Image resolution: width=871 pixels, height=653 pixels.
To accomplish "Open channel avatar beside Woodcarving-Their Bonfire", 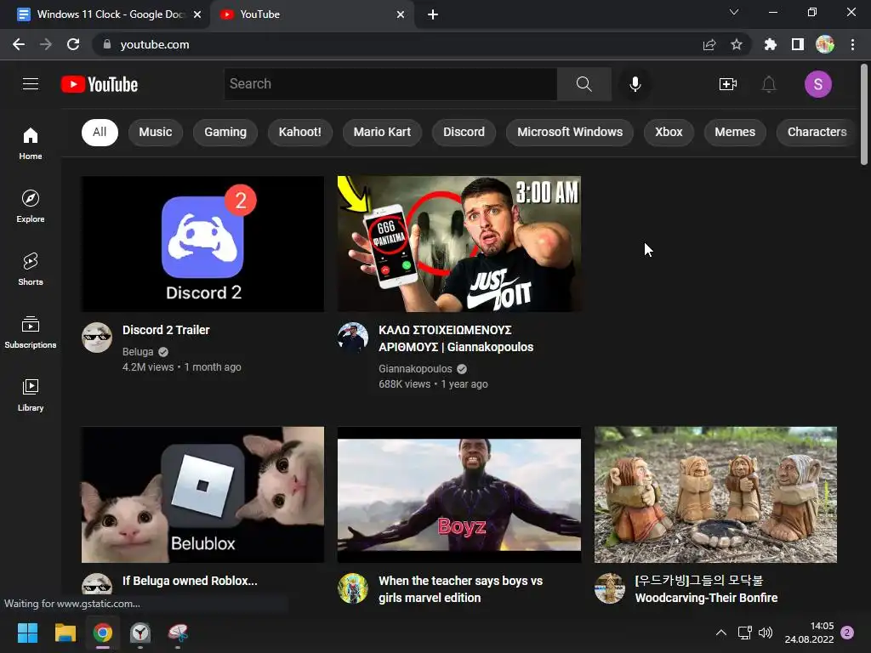I will pos(609,588).
